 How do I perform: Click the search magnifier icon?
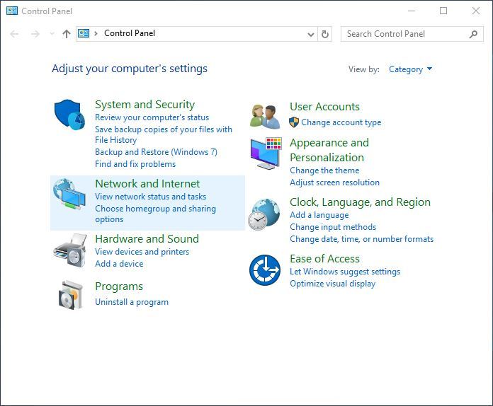(x=473, y=34)
